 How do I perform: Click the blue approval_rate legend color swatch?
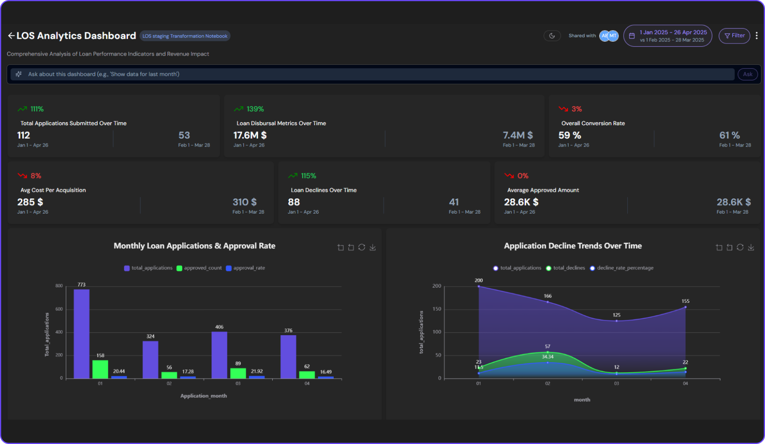pyautogui.click(x=229, y=268)
